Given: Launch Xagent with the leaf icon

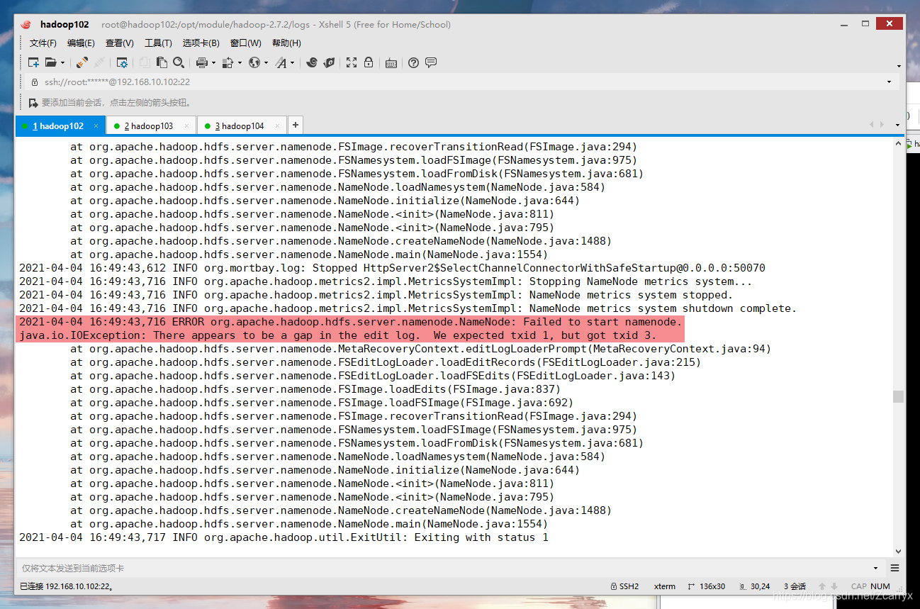Looking at the screenshot, I should [x=329, y=62].
